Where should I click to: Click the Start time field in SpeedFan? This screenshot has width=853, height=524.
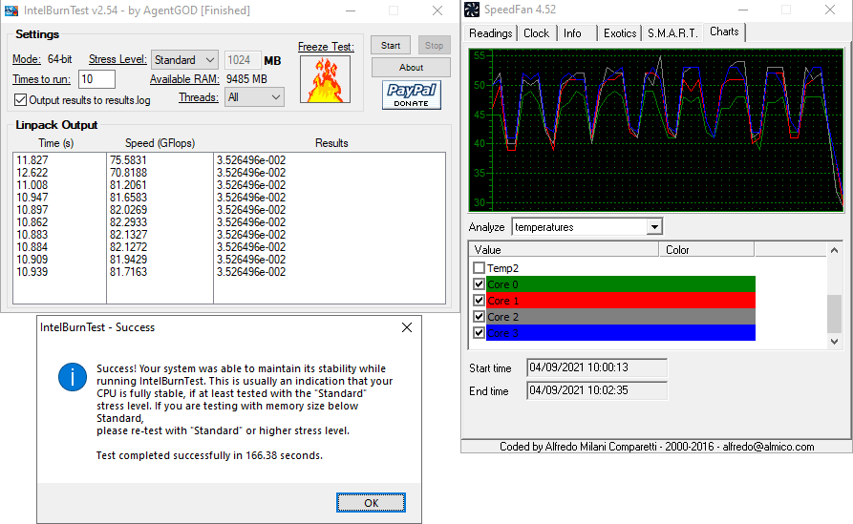click(x=597, y=367)
